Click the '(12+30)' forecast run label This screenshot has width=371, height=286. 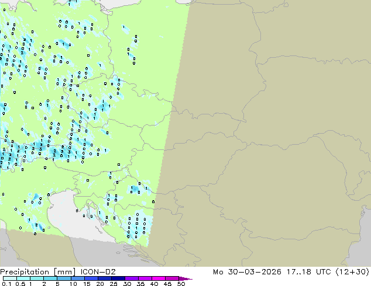[x=352, y=272]
